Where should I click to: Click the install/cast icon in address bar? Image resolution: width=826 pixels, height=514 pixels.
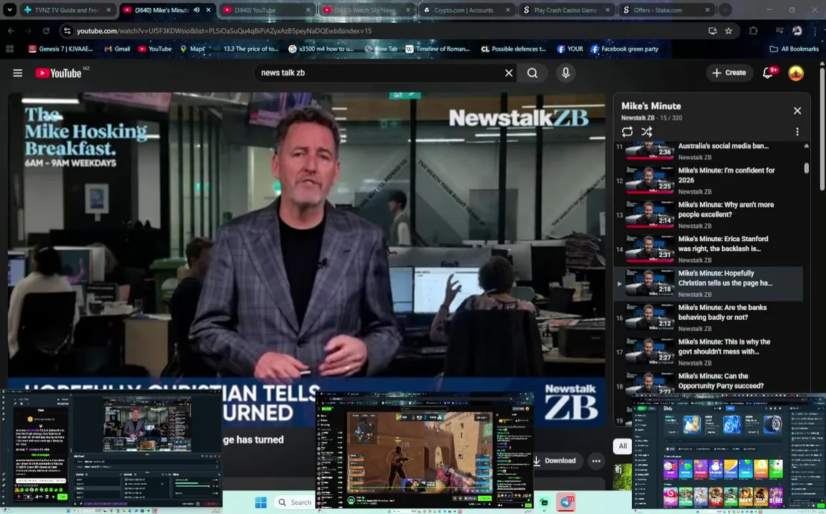tap(712, 31)
